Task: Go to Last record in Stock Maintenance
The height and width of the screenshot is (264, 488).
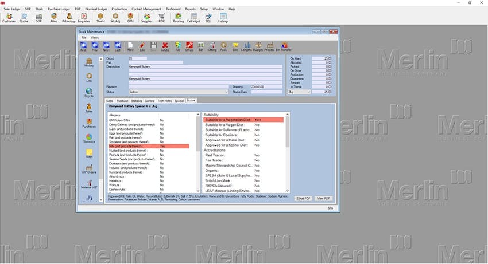Action: tap(117, 46)
